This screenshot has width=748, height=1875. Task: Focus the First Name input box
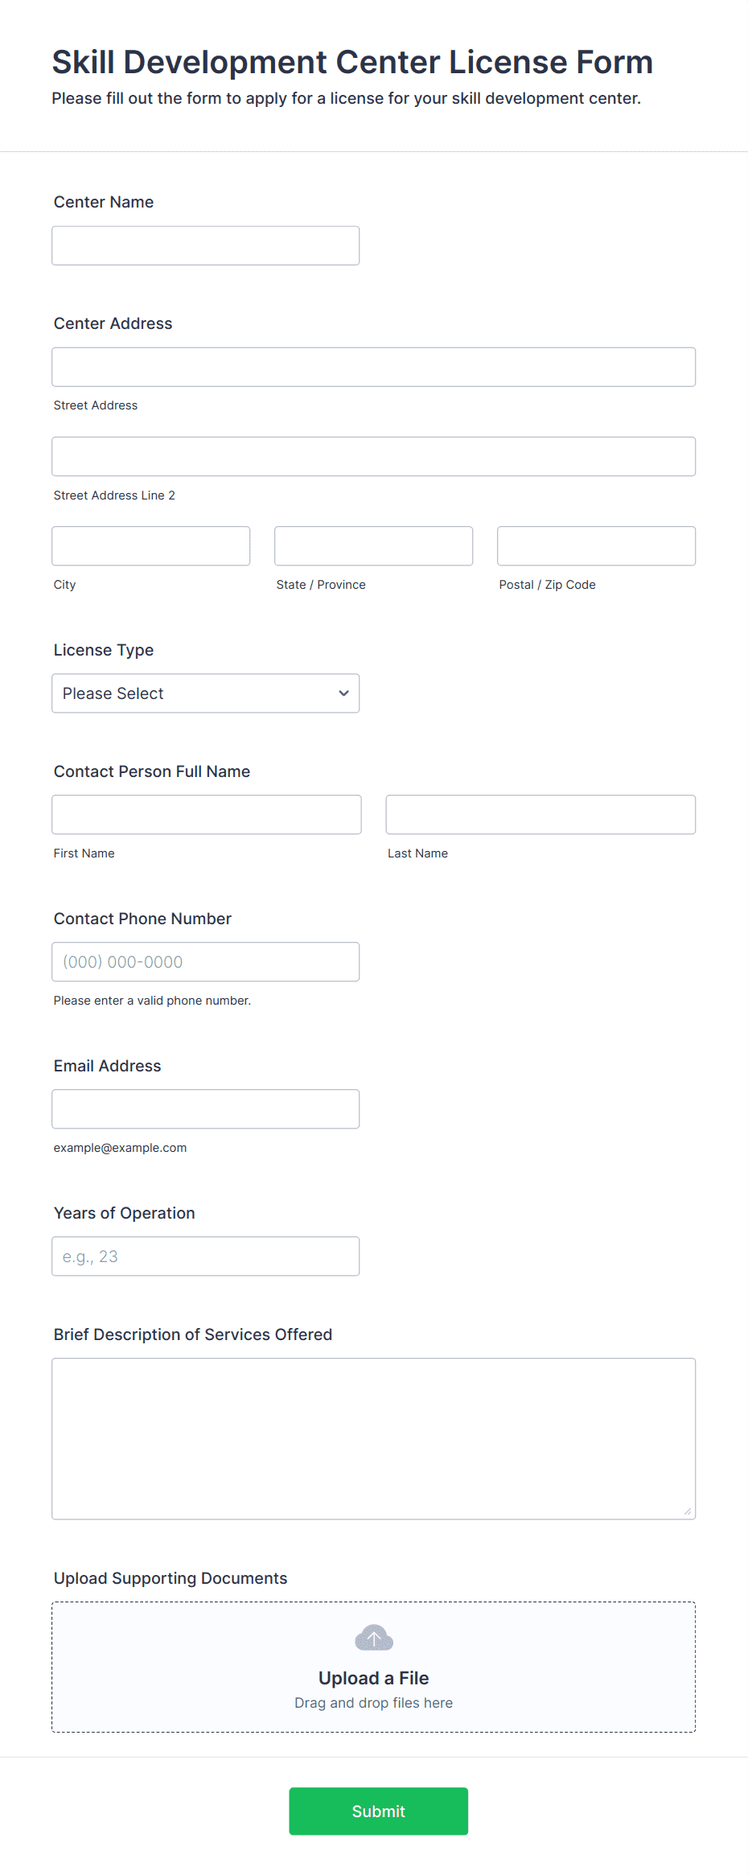click(207, 815)
